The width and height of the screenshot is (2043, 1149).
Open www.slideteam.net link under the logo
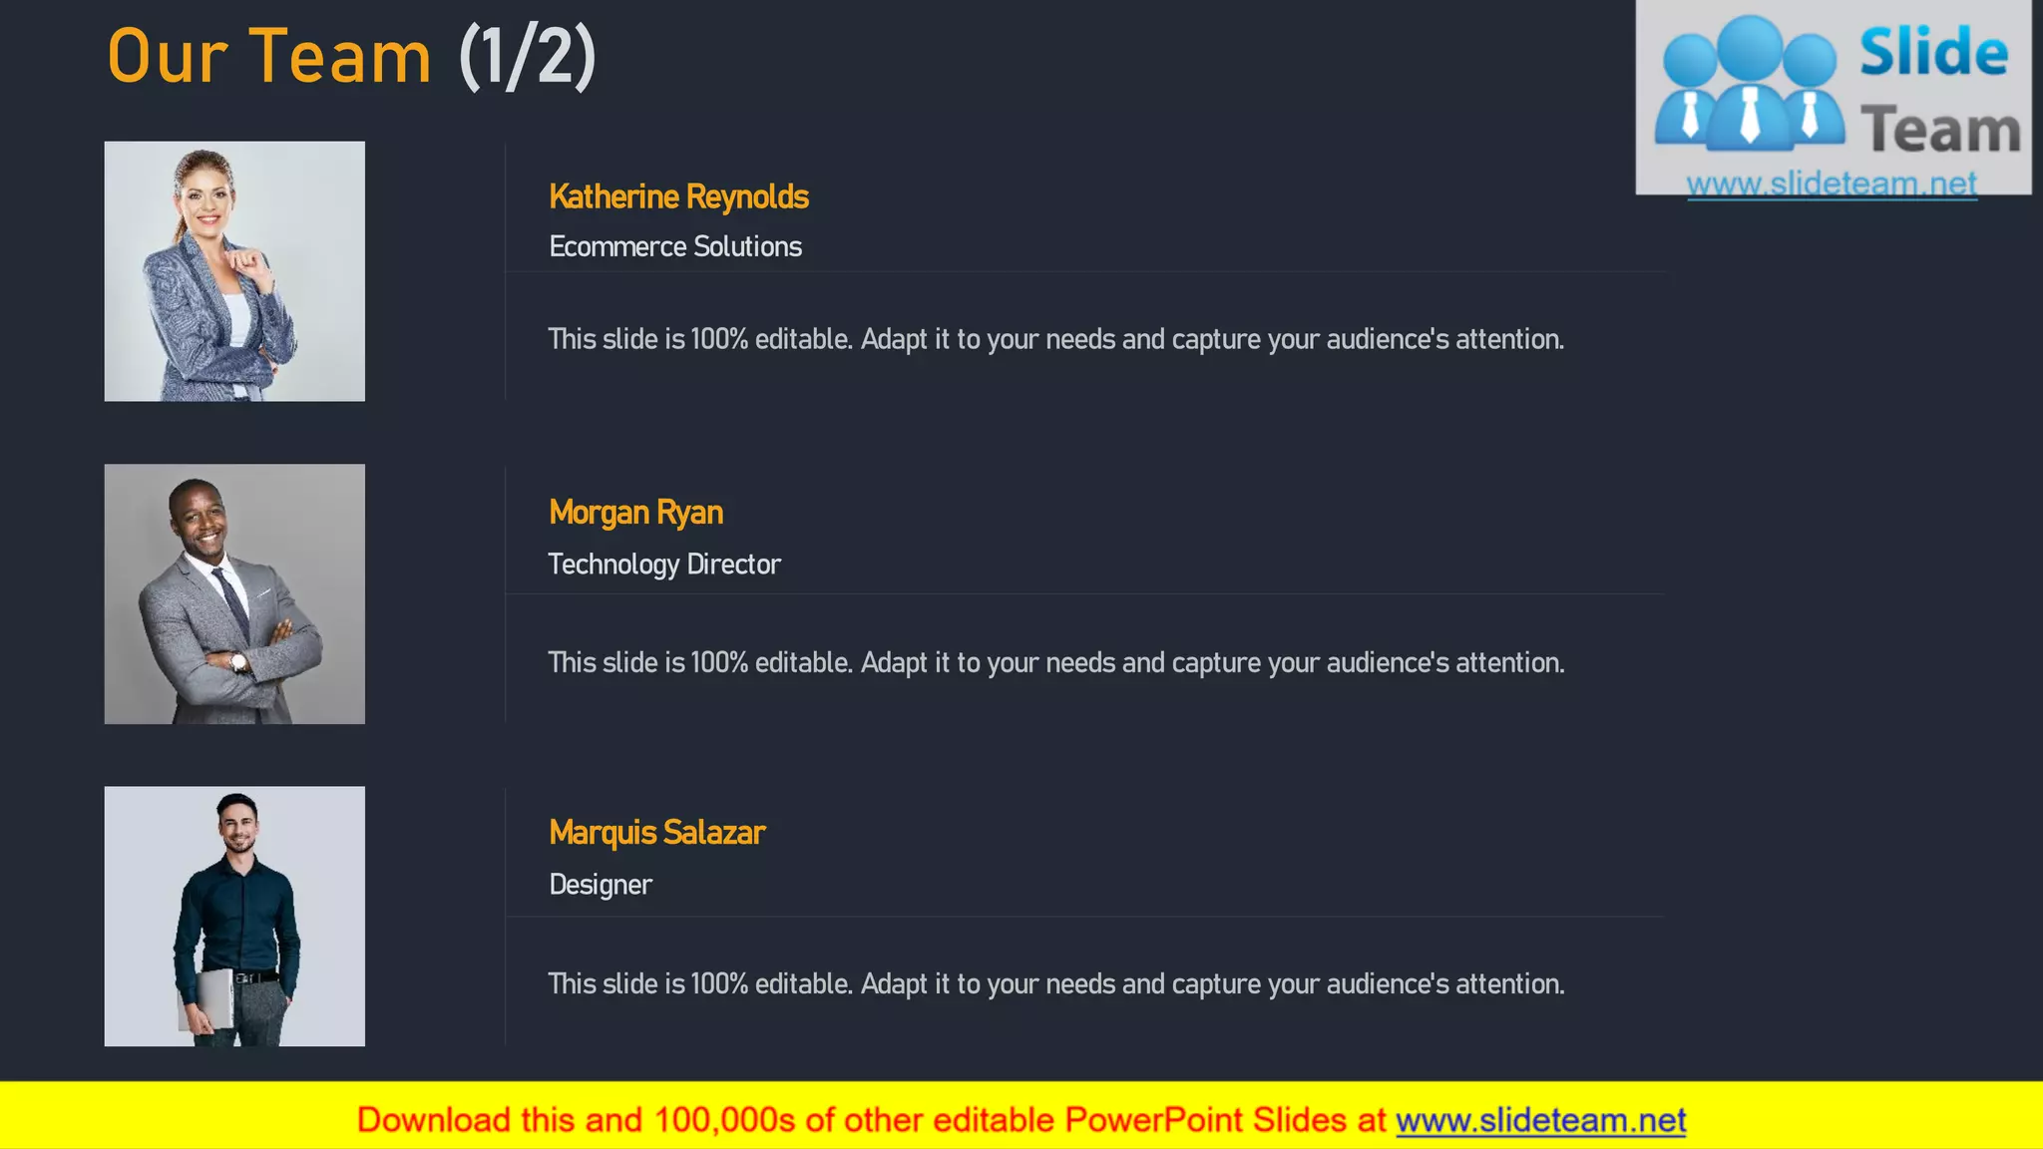click(x=1831, y=184)
